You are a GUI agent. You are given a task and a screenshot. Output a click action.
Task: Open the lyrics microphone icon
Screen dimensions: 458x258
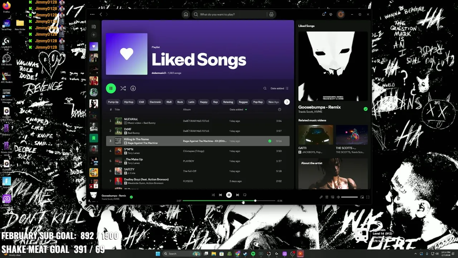click(321, 197)
